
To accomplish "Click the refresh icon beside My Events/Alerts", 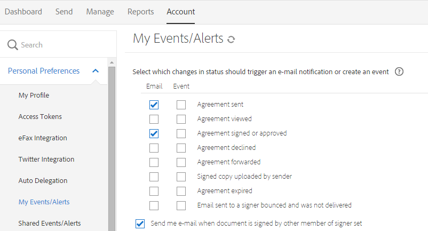I will (x=231, y=39).
